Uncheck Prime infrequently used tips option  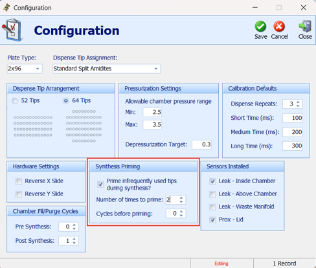pos(100,184)
